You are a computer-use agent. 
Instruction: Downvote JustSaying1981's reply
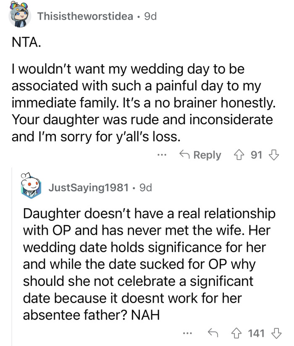click(276, 332)
